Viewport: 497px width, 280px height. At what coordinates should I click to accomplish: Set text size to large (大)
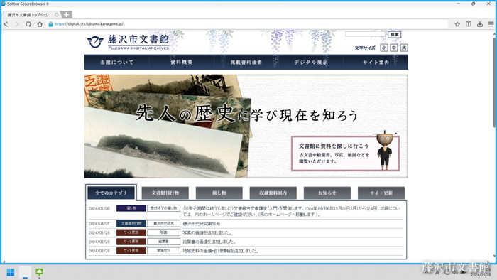coord(404,48)
